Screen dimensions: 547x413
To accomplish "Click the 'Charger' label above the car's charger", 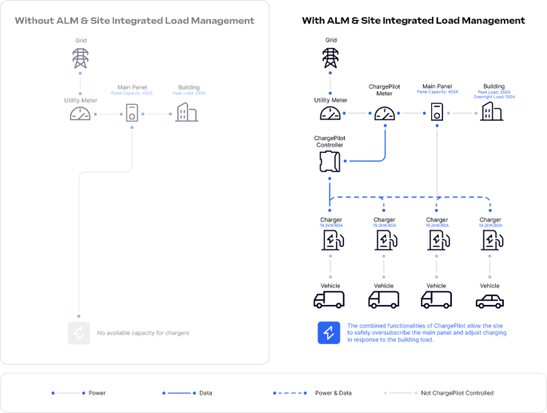I will pyautogui.click(x=490, y=220).
